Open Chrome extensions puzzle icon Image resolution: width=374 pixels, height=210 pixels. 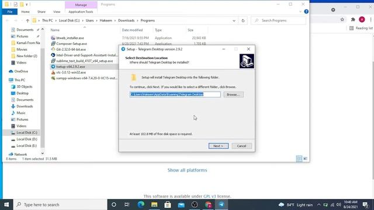point(353,19)
